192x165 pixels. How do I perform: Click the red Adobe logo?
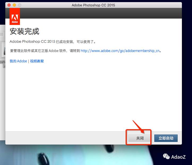click(x=15, y=16)
